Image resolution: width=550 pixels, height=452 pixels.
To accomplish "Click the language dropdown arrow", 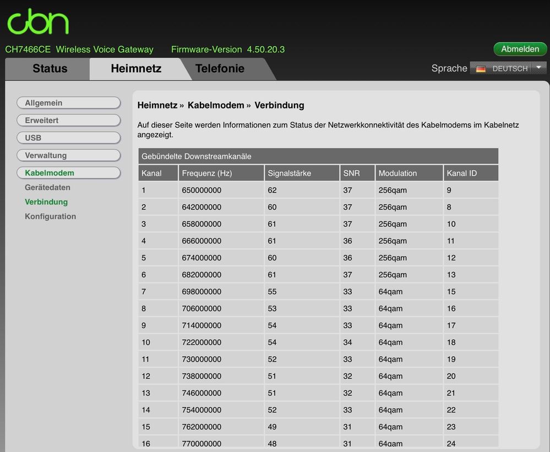I will click(x=538, y=68).
